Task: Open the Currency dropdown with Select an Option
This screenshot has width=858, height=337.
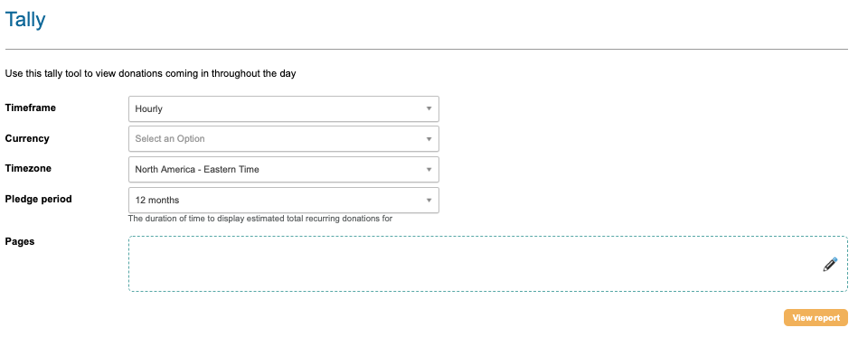Action: click(x=284, y=139)
